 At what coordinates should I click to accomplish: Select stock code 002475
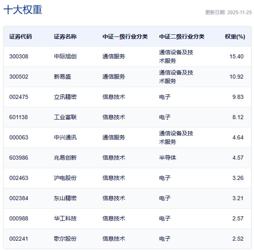click(x=19, y=97)
